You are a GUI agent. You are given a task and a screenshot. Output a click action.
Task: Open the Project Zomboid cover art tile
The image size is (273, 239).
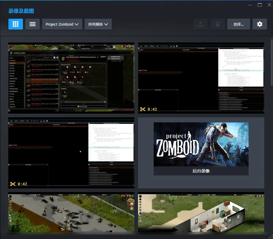[x=201, y=144]
